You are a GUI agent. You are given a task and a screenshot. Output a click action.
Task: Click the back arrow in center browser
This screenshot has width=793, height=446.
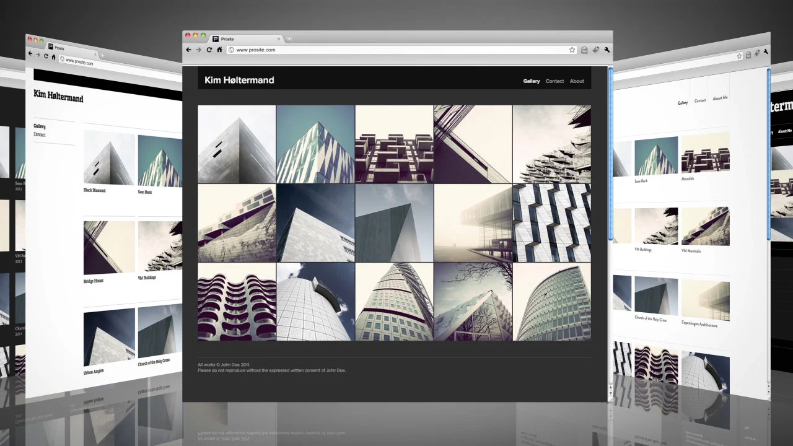(188, 50)
